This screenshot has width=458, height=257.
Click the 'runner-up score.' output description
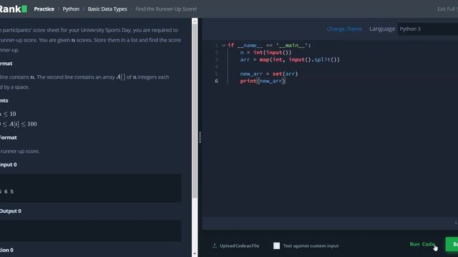click(19, 151)
